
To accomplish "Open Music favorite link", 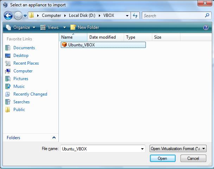I will 19,86.
